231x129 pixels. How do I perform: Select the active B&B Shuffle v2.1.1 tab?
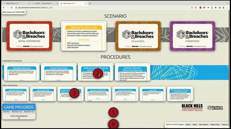tap(74, 3)
